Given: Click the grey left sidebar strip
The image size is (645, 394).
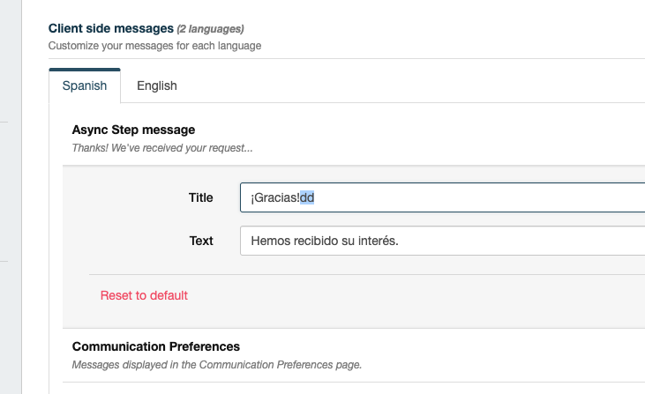Looking at the screenshot, I should (11, 197).
